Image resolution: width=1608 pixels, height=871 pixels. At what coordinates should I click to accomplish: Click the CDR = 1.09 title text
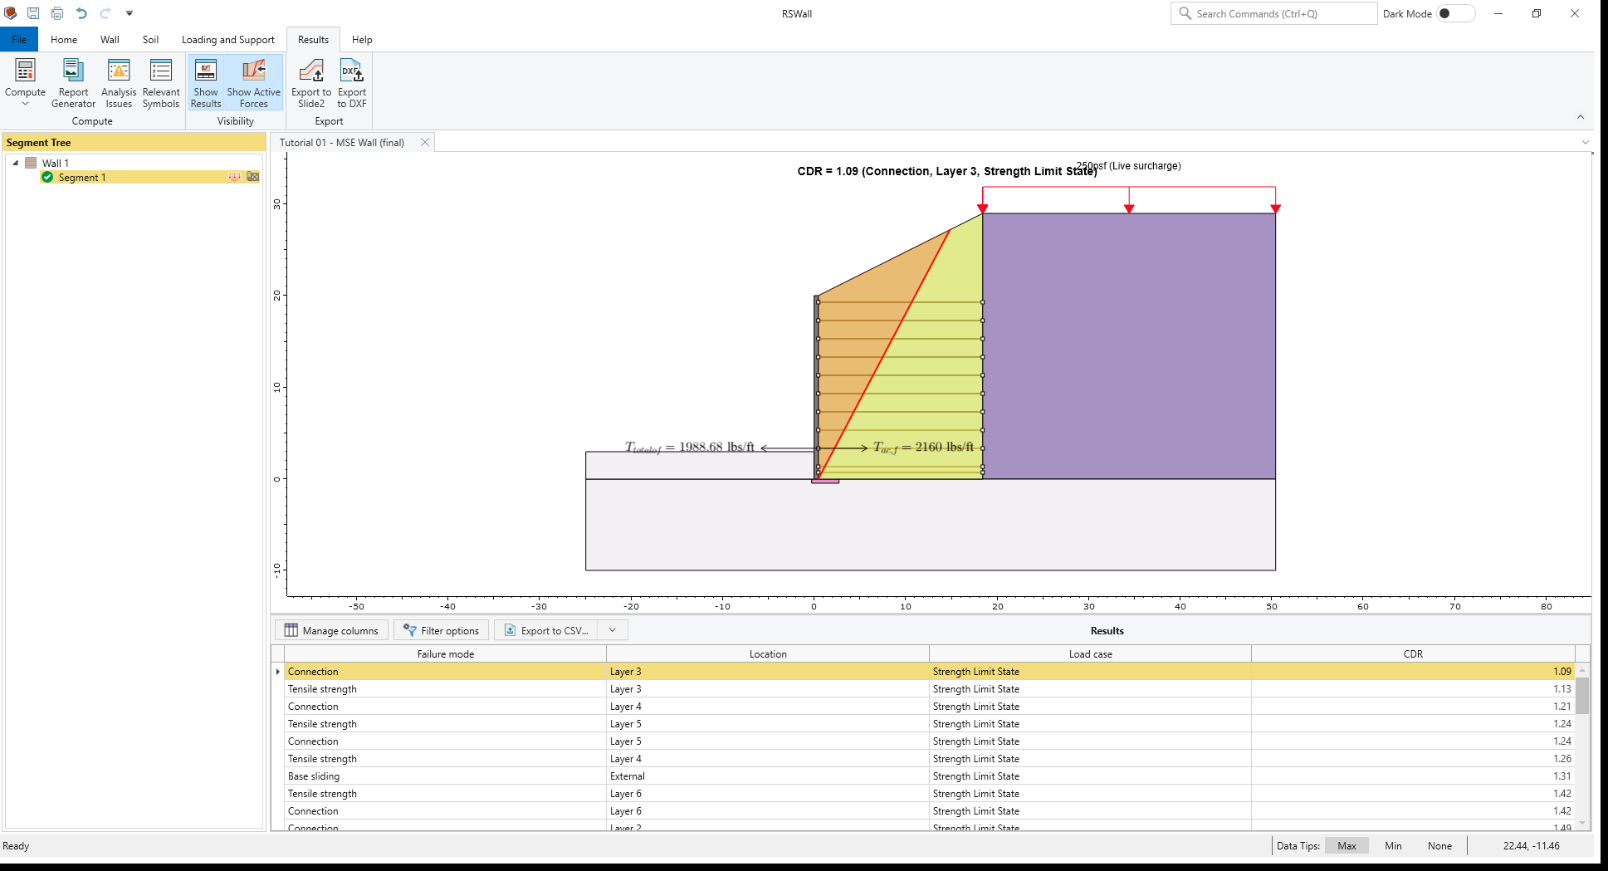946,171
